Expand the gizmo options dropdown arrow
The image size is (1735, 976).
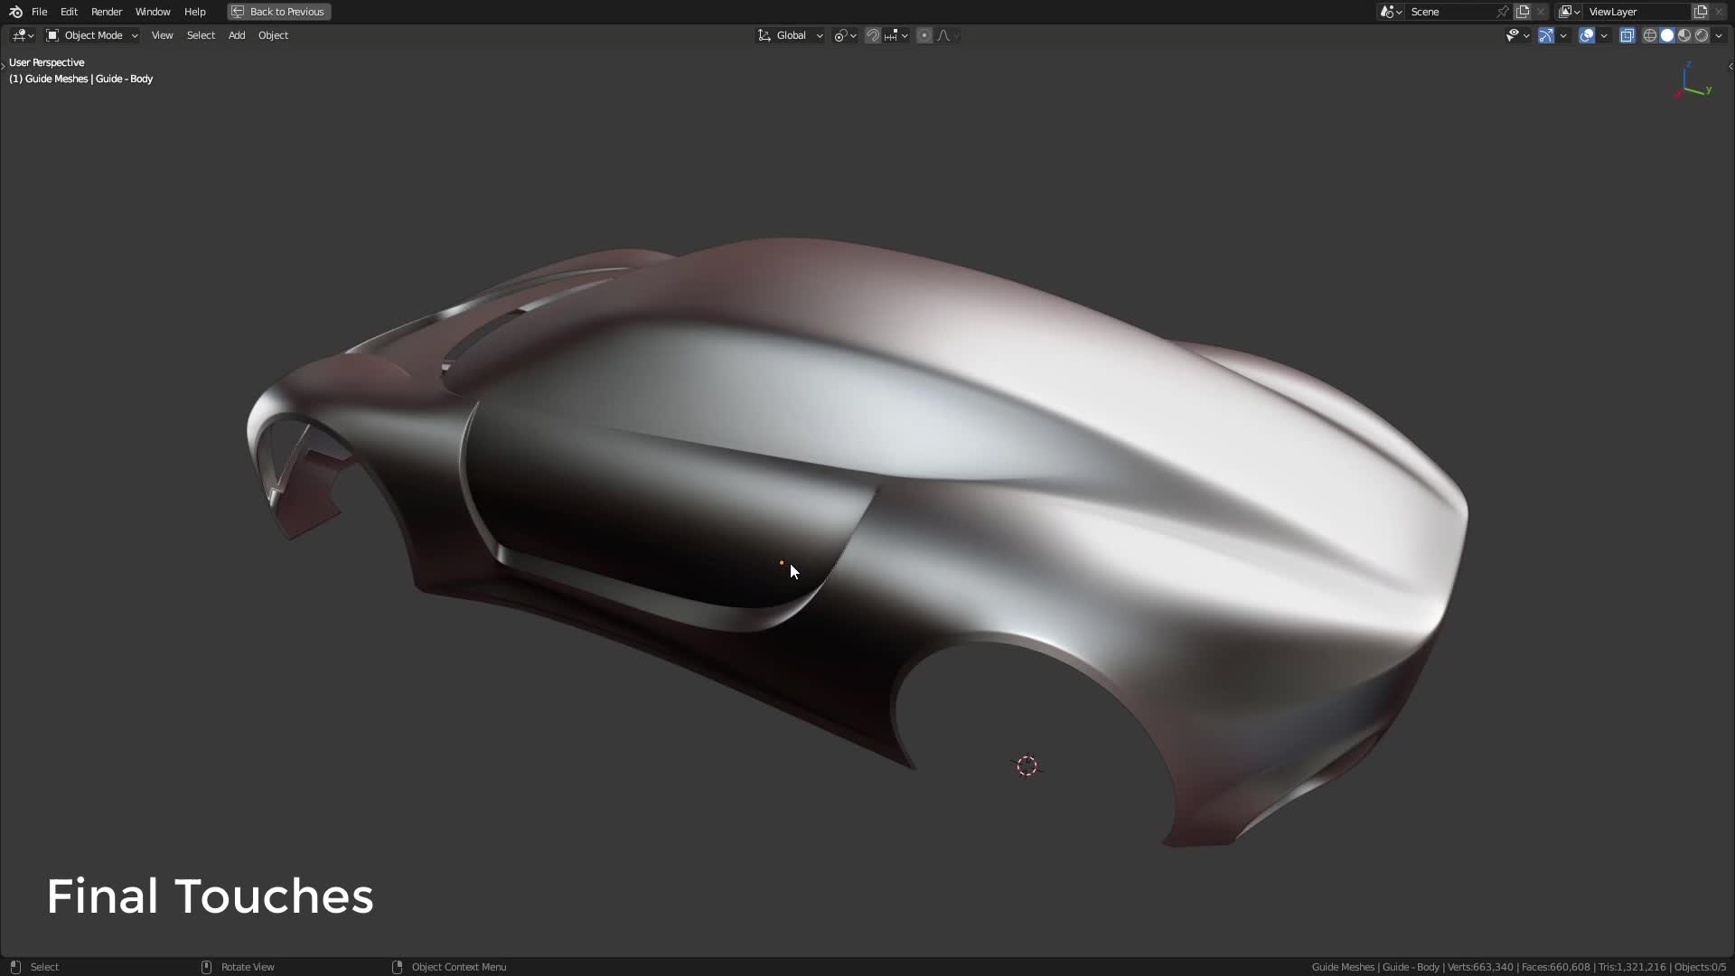(1563, 35)
